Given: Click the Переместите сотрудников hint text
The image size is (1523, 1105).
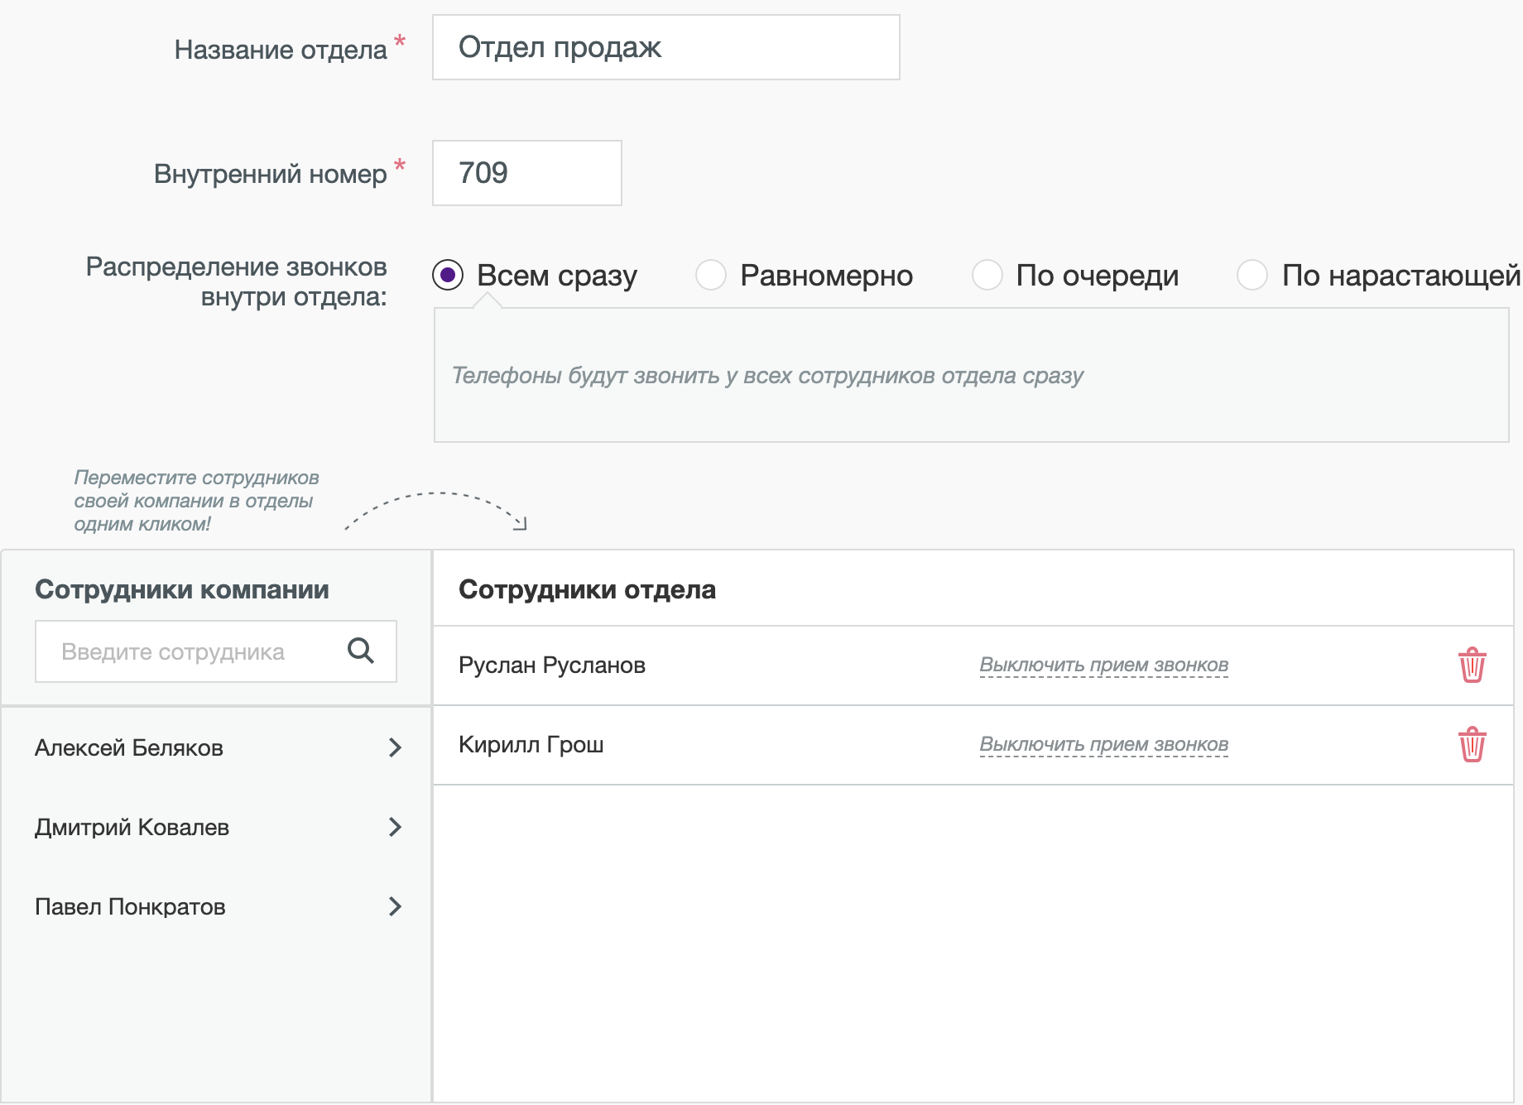Looking at the screenshot, I should (x=196, y=501).
